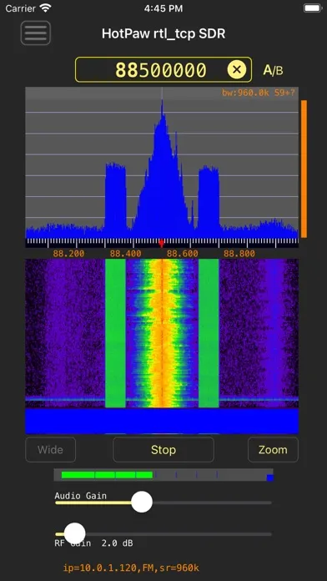The height and width of the screenshot is (581, 327).
Task: Tap the 4:45 PM clock
Action: [x=163, y=8]
